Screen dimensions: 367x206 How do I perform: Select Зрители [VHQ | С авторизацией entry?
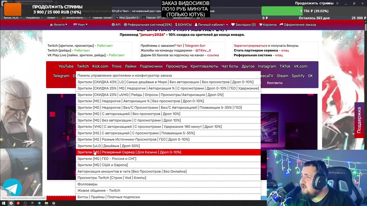coord(168,127)
